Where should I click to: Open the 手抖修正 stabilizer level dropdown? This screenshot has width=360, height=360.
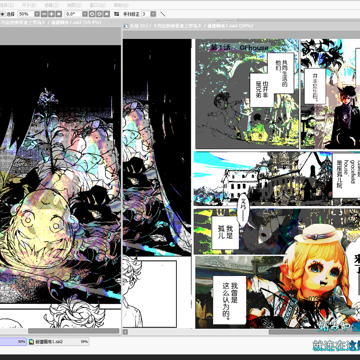153,14
